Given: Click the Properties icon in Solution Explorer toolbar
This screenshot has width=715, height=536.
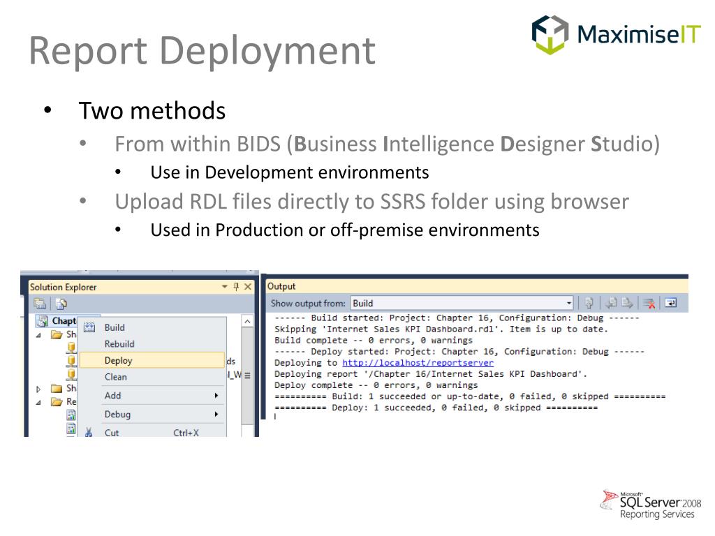Looking at the screenshot, I should [x=40, y=304].
